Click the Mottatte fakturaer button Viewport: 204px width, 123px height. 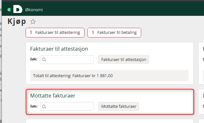pos(119,107)
